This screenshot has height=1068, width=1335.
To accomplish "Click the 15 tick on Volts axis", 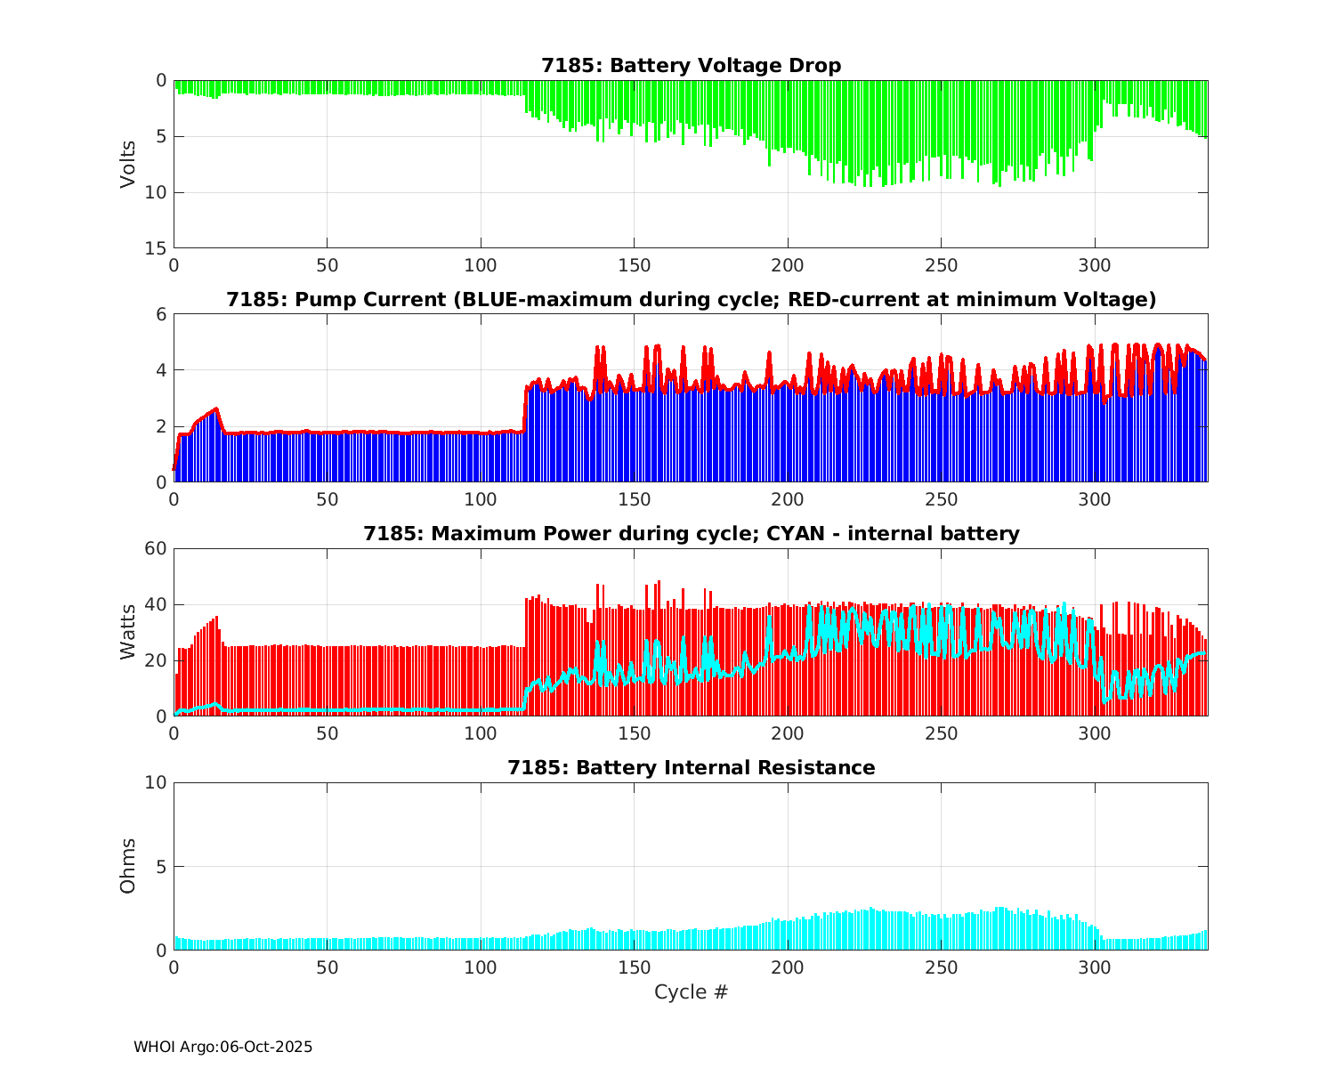I will pos(157,248).
